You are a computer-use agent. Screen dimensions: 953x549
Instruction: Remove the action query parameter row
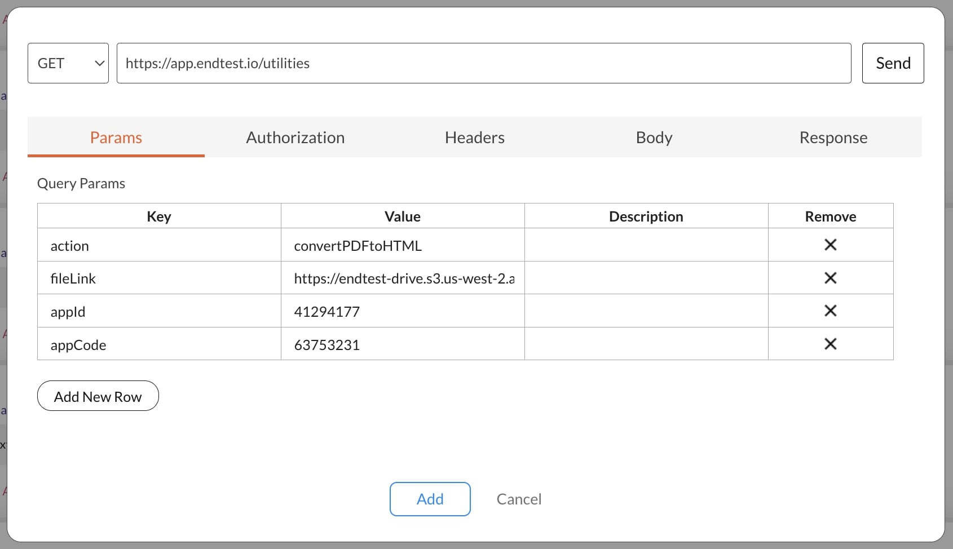(831, 245)
